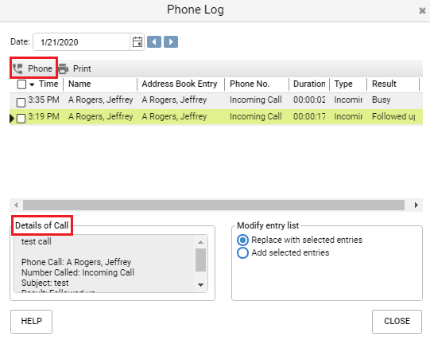The width and height of the screenshot is (430, 348).
Task: Sort by Address Book Entry column header
Action: click(x=180, y=84)
